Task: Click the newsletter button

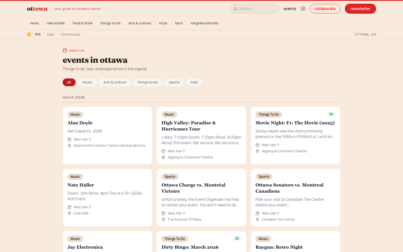Action: [360, 9]
